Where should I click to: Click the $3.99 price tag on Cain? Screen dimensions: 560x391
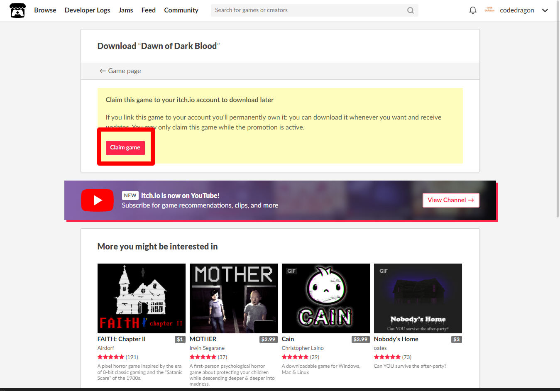360,340
